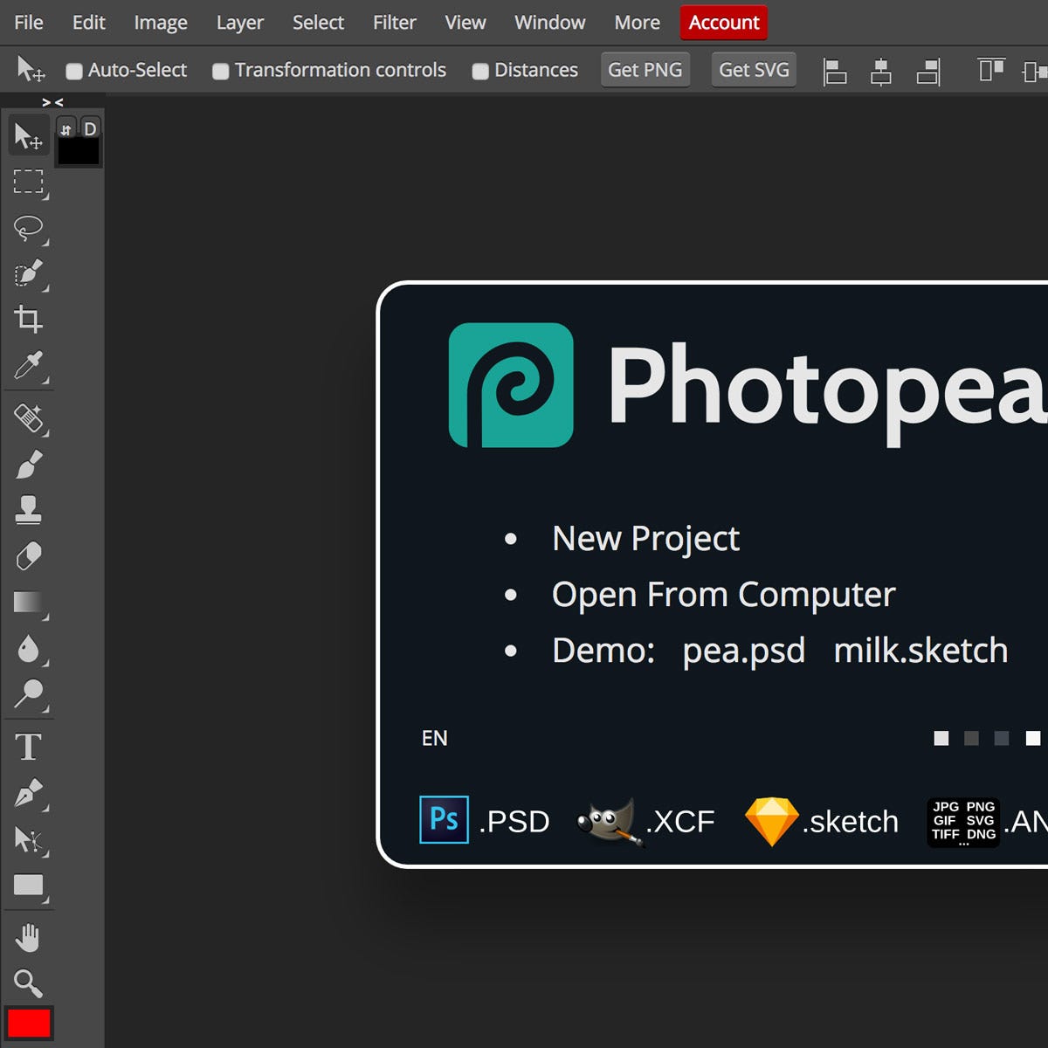Select the Type tool
1048x1048 pixels.
tap(28, 748)
